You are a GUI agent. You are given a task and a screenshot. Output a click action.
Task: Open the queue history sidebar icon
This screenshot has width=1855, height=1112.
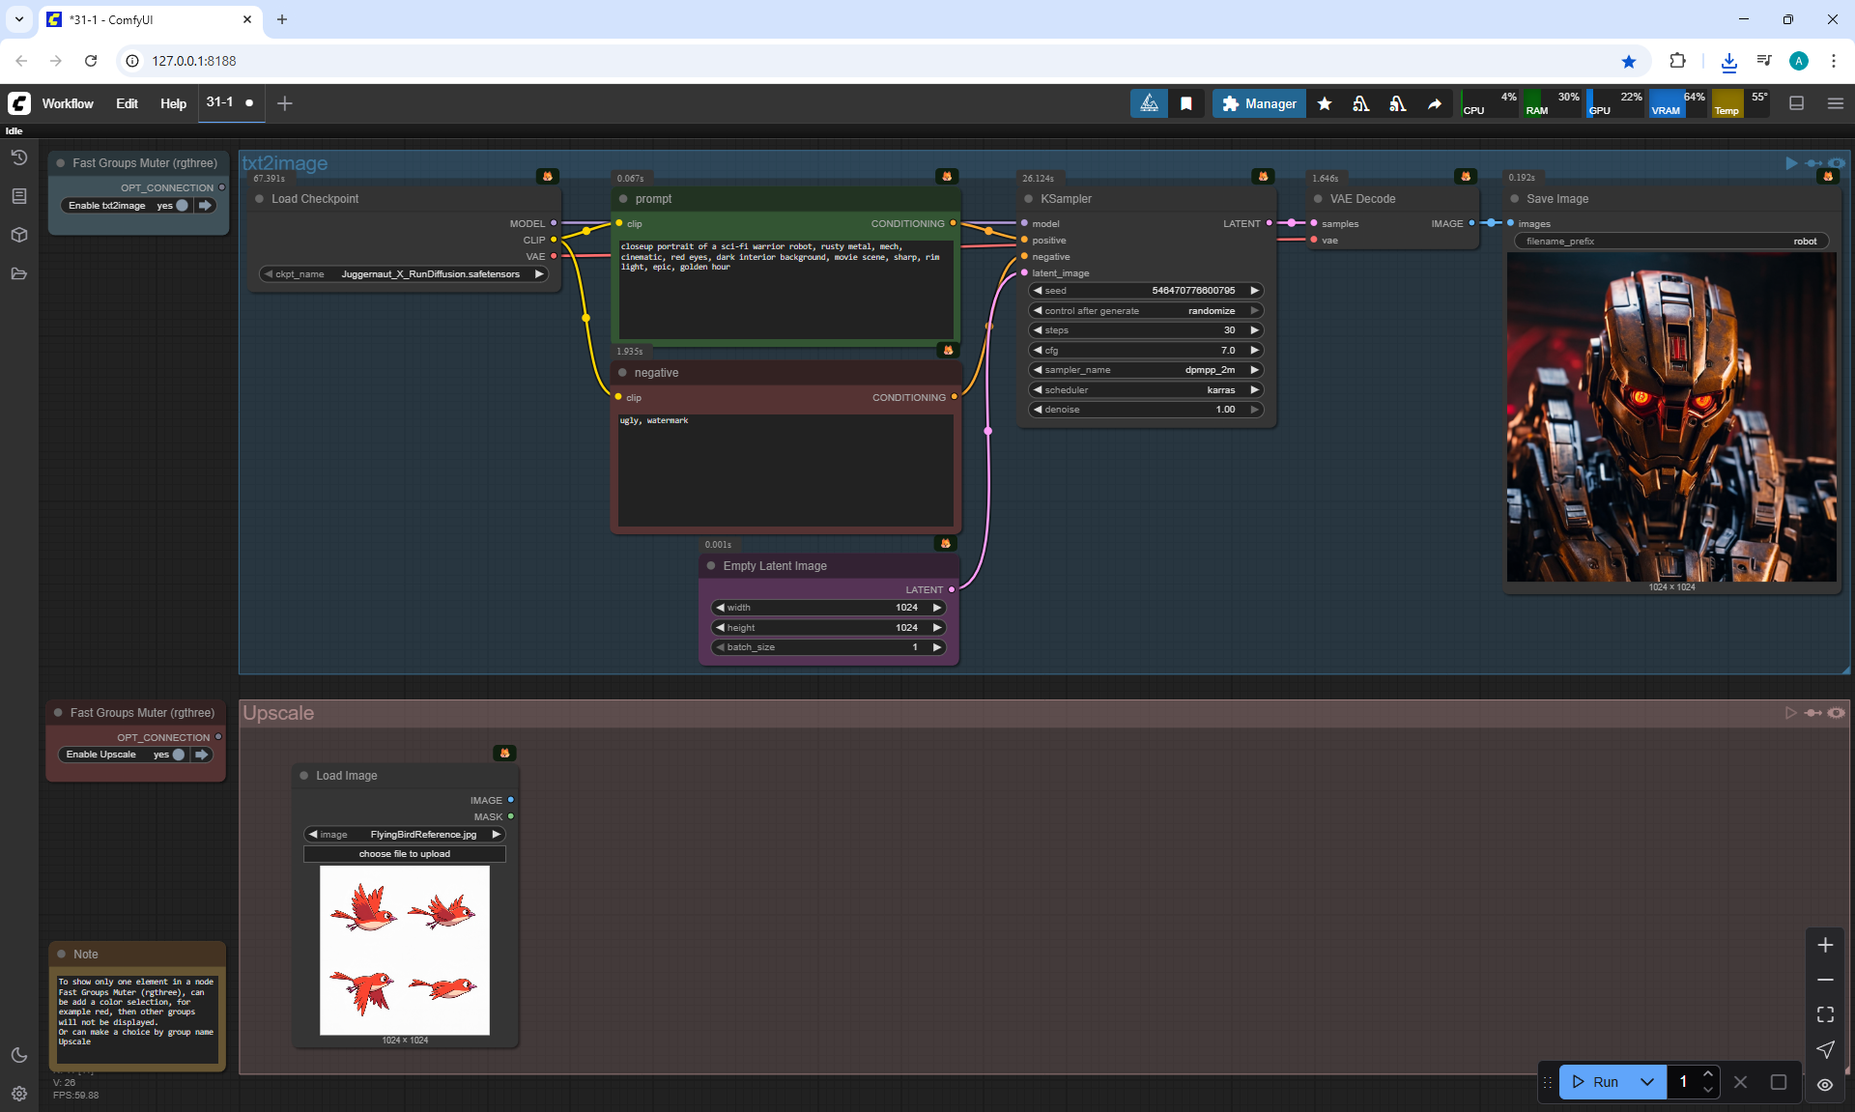tap(19, 157)
